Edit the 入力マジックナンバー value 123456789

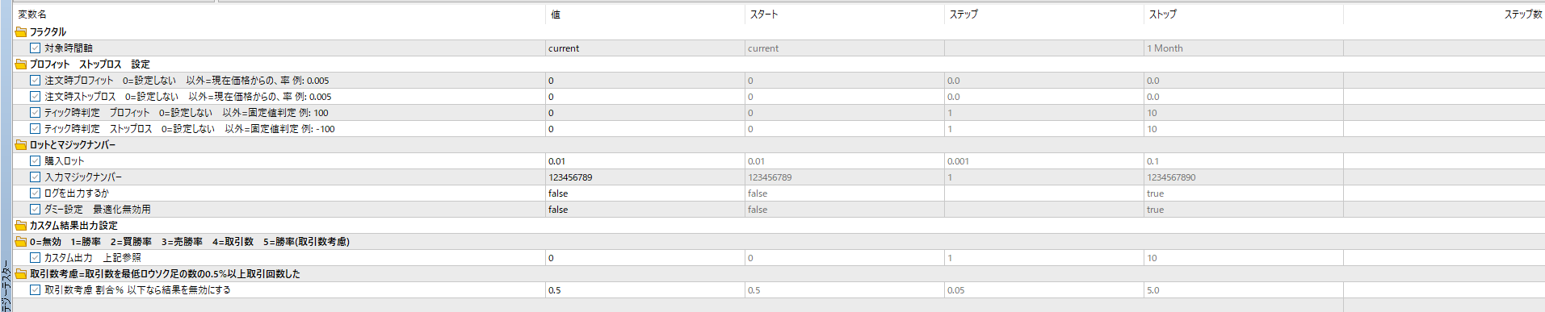(644, 177)
